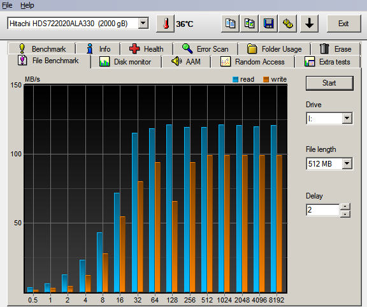Click the thermometer temperature icon
This screenshot has height=307, width=367.
pyautogui.click(x=166, y=24)
